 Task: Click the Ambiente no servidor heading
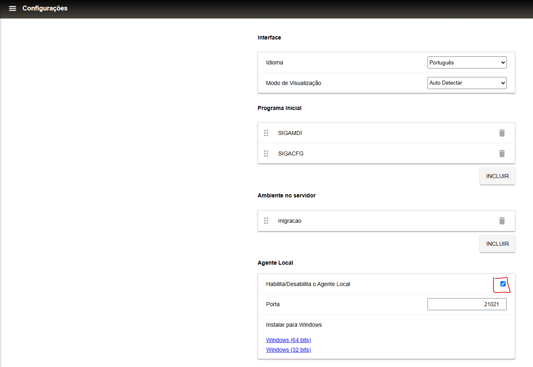tap(287, 195)
